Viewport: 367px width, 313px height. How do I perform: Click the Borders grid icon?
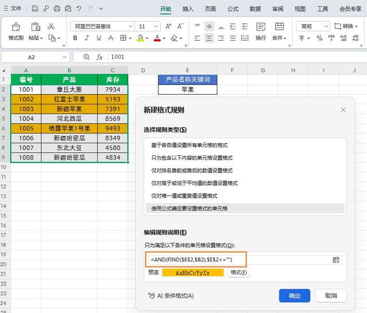tap(123, 38)
